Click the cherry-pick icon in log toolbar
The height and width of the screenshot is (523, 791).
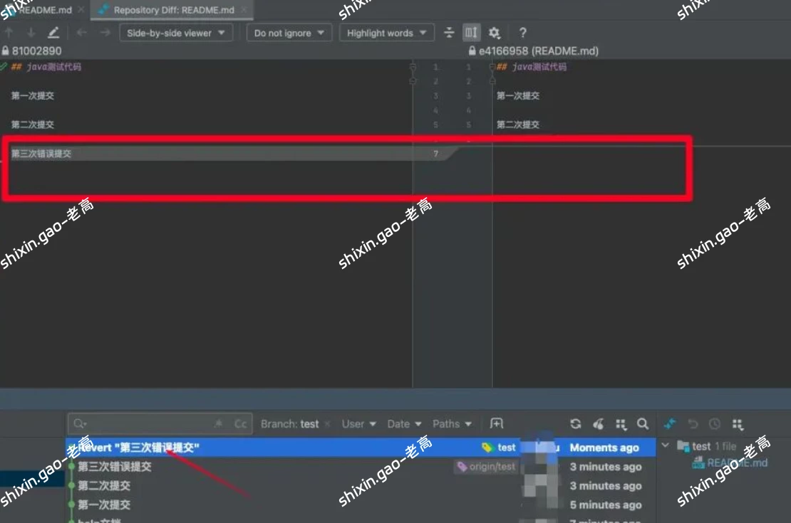tap(599, 424)
